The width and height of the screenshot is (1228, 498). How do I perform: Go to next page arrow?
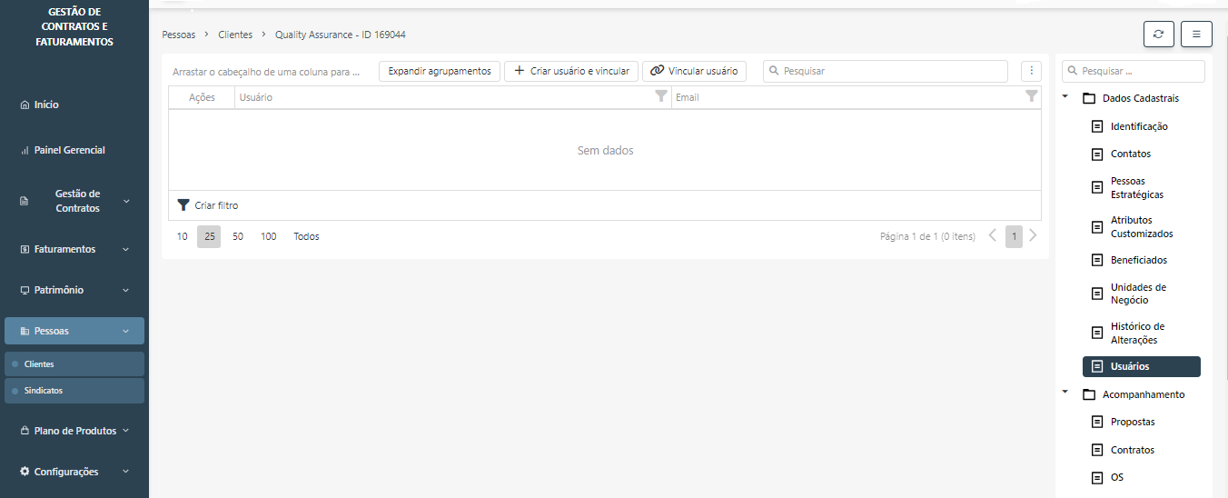click(x=1033, y=236)
